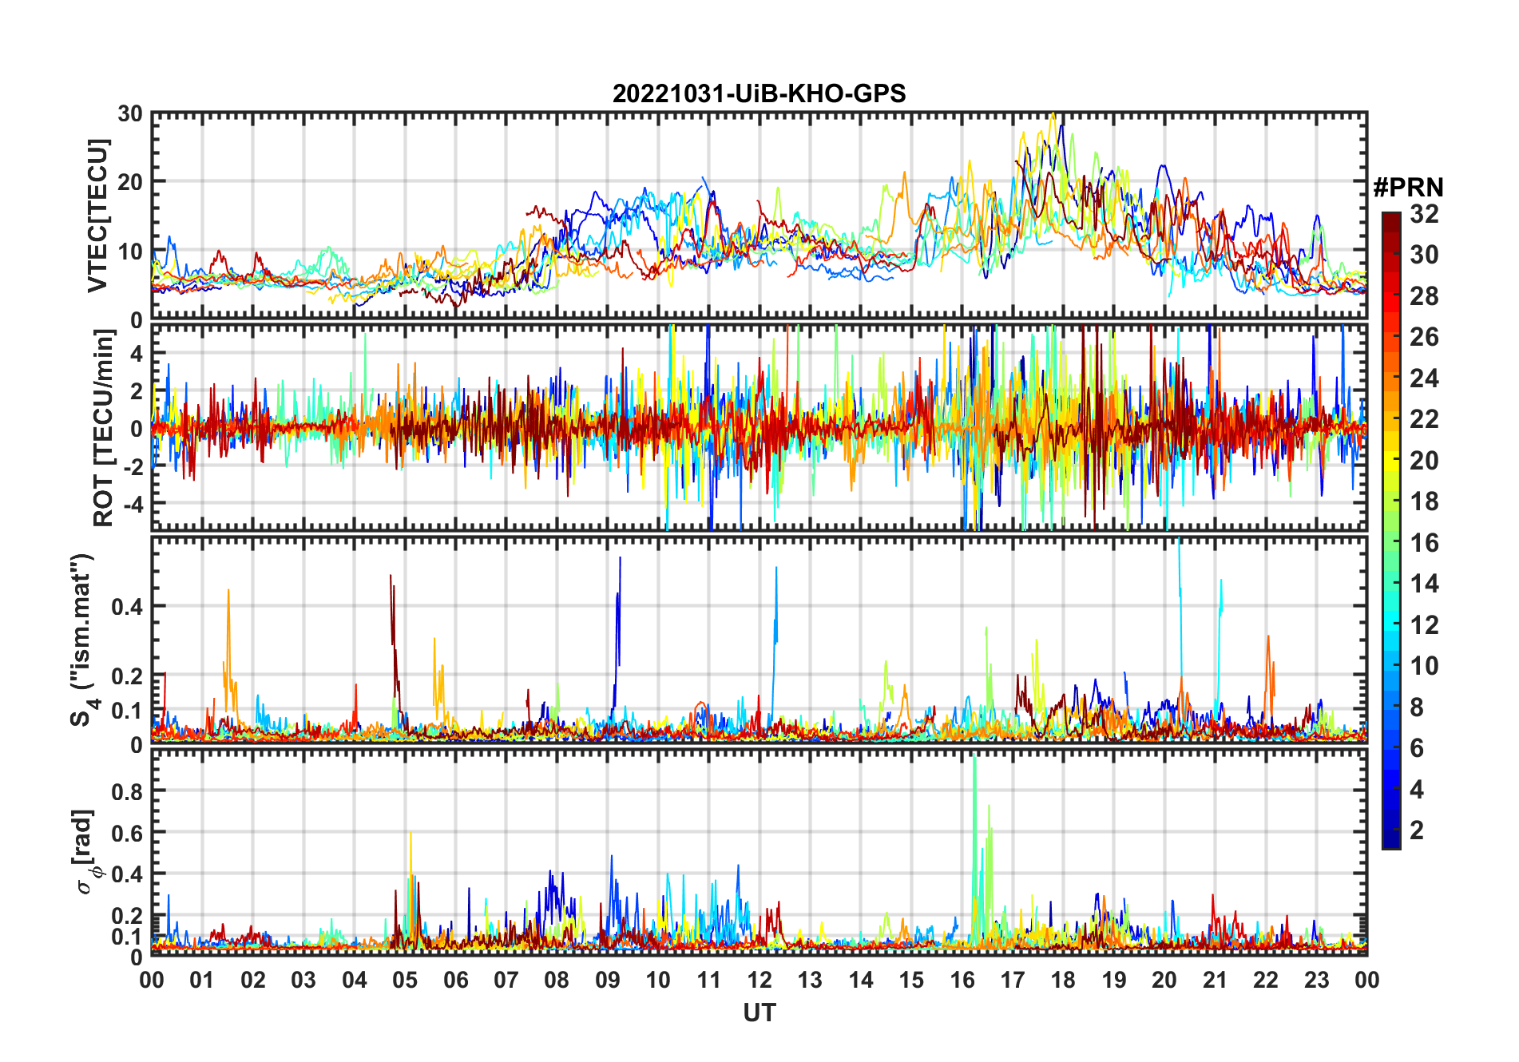Click colorbar tick label 10

(1424, 665)
